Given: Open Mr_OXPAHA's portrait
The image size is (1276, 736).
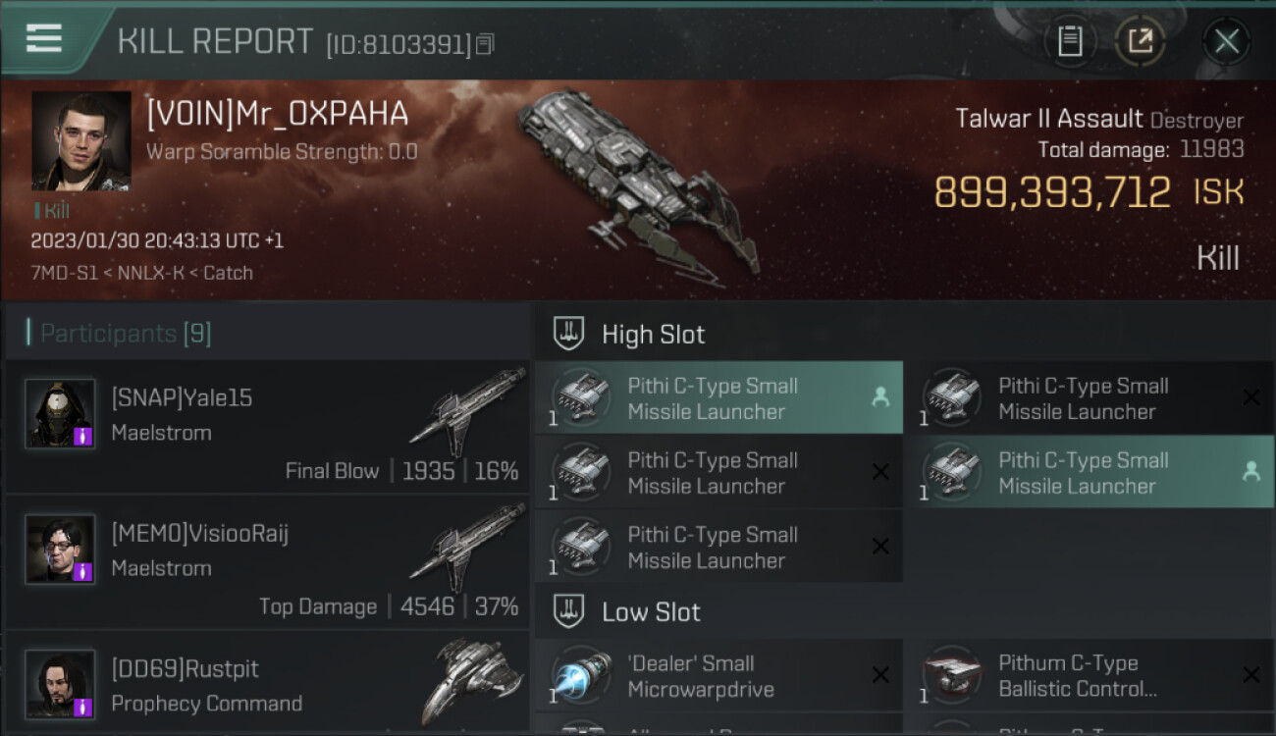Looking at the screenshot, I should (x=81, y=141).
